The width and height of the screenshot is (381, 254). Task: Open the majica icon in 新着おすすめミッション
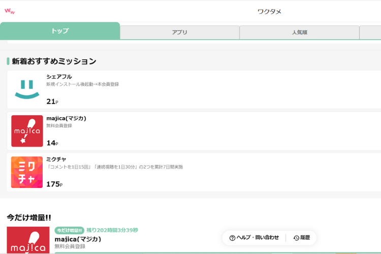pos(27,131)
